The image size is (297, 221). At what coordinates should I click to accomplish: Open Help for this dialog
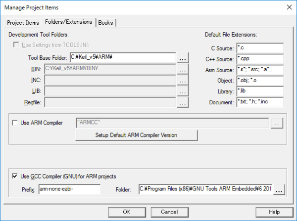[x=274, y=212]
